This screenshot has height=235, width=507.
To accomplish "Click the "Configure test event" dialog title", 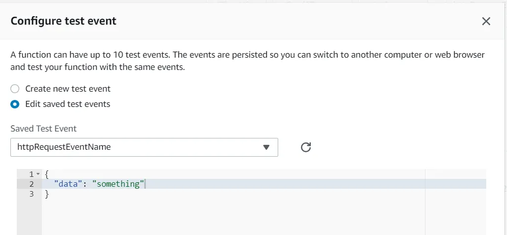I will pyautogui.click(x=63, y=21).
